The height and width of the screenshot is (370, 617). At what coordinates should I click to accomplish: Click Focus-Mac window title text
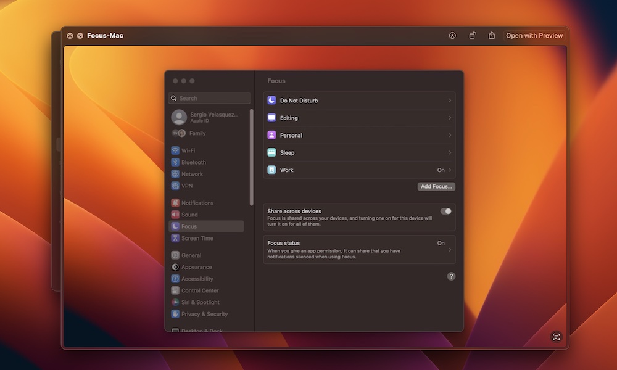(x=105, y=35)
